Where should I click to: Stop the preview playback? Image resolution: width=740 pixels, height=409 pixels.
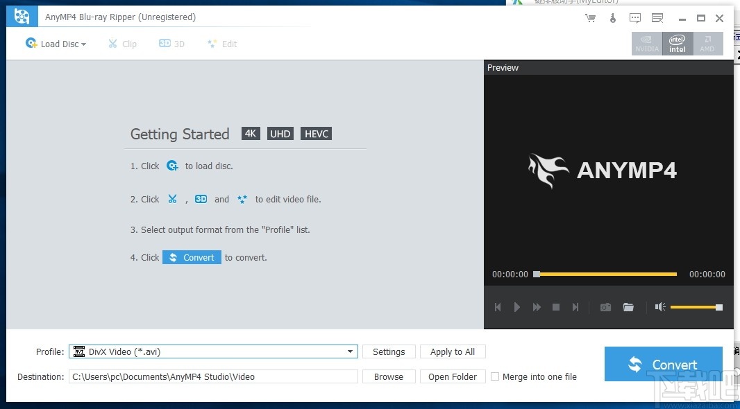(556, 307)
